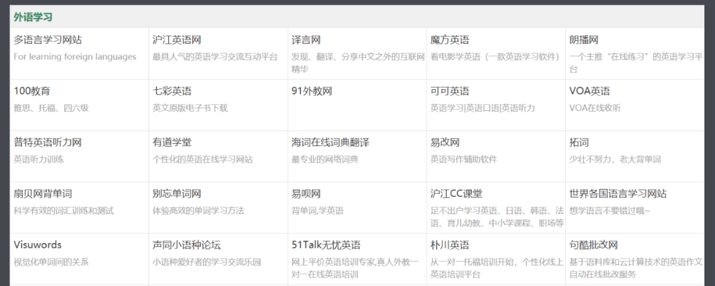Image resolution: width=715 pixels, height=286 pixels.
Task: Click the 七彩英语 link
Action: click(x=172, y=91)
